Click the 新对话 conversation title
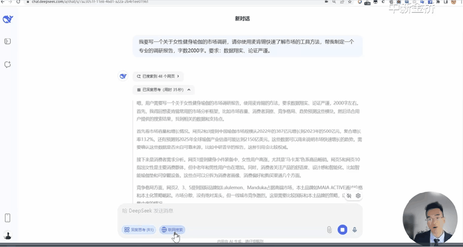 pyautogui.click(x=242, y=18)
